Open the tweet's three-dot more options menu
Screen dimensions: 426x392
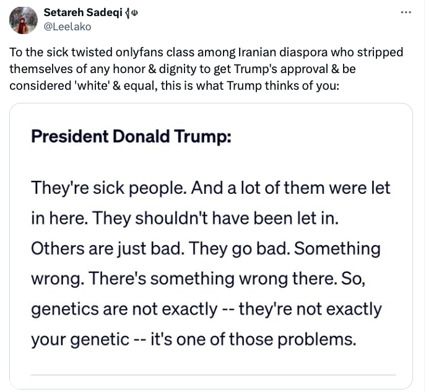(406, 13)
